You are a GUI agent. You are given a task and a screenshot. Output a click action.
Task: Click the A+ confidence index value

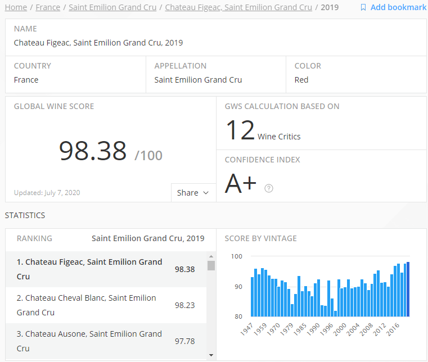(241, 183)
